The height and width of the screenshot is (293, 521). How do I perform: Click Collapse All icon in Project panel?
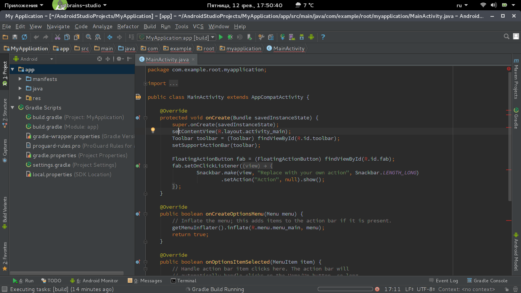pyautogui.click(x=108, y=59)
